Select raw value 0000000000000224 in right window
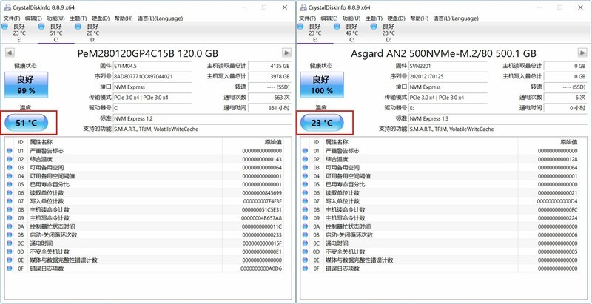592x304 pixels. click(558, 218)
